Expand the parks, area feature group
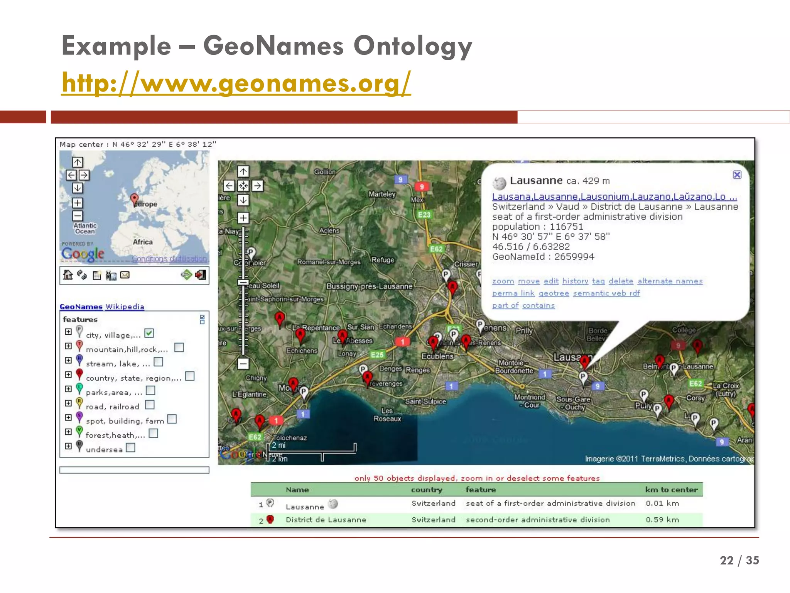Image resolution: width=790 pixels, height=593 pixels. tap(68, 389)
